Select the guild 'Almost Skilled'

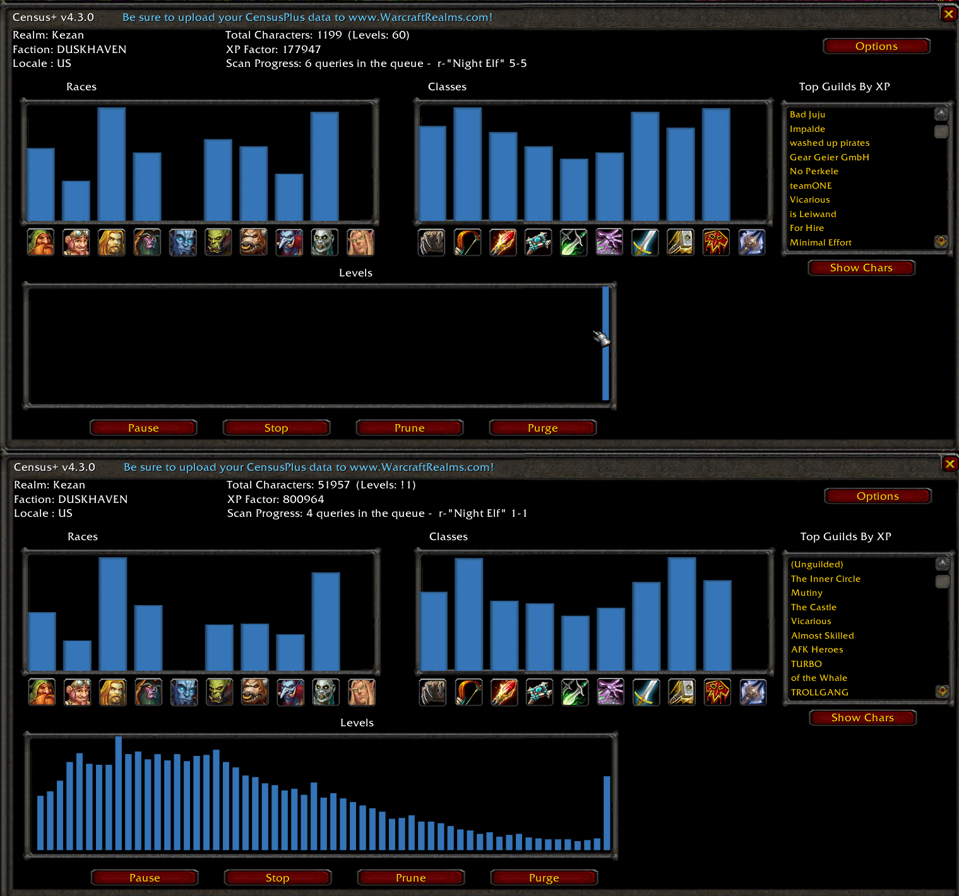tap(823, 635)
